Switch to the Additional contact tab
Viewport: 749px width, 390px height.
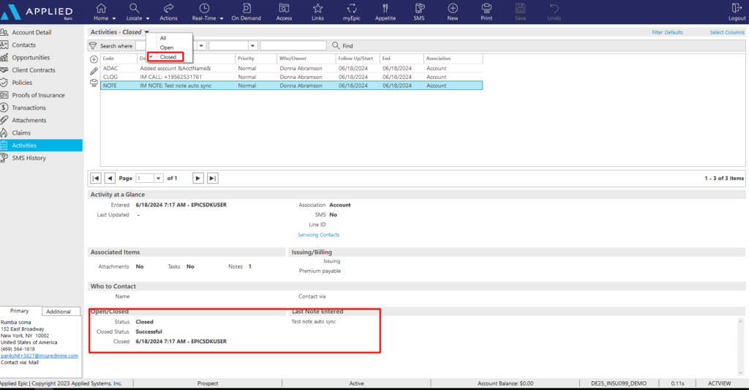tap(59, 311)
